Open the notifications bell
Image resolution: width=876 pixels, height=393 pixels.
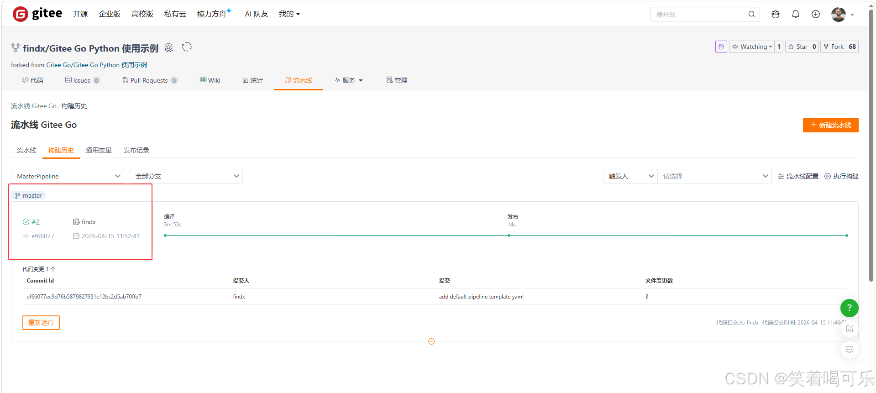click(x=795, y=14)
